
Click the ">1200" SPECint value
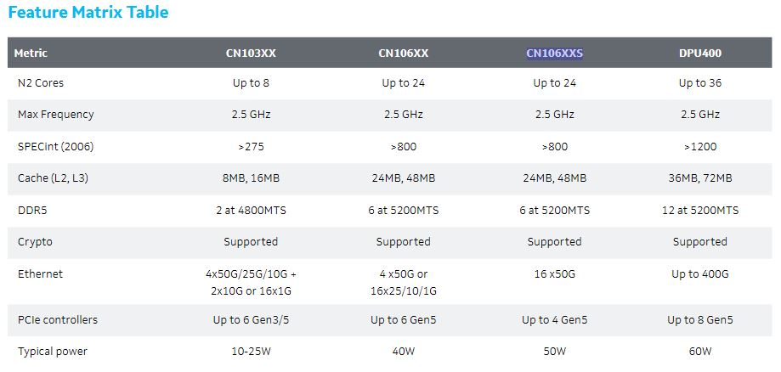point(699,146)
